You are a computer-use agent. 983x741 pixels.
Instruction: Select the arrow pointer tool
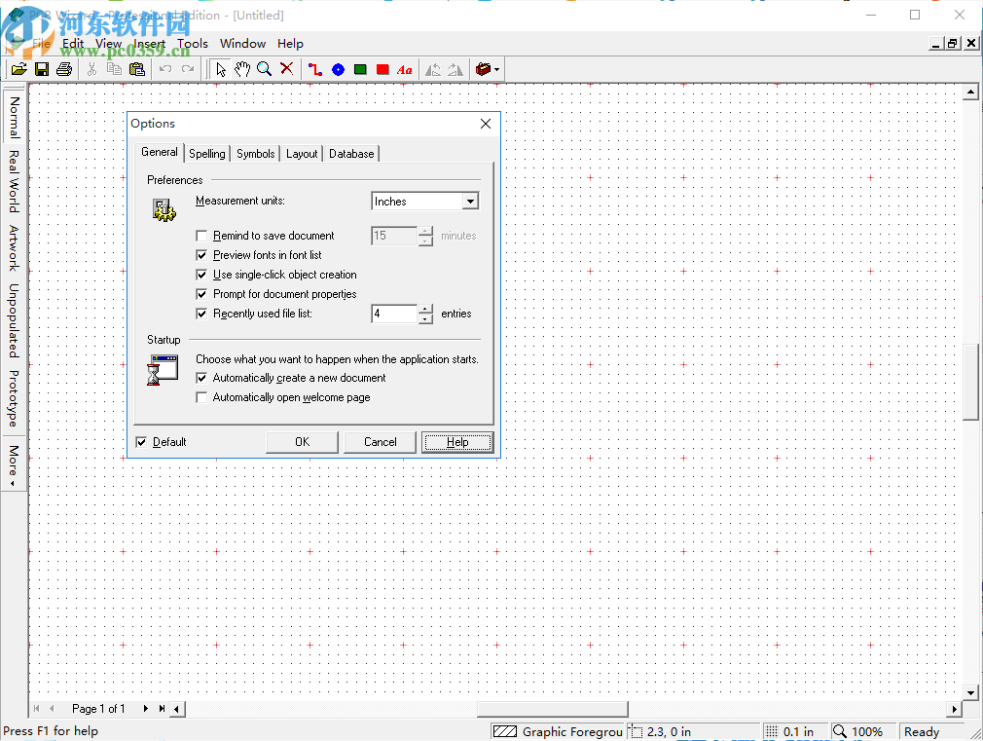[220, 69]
